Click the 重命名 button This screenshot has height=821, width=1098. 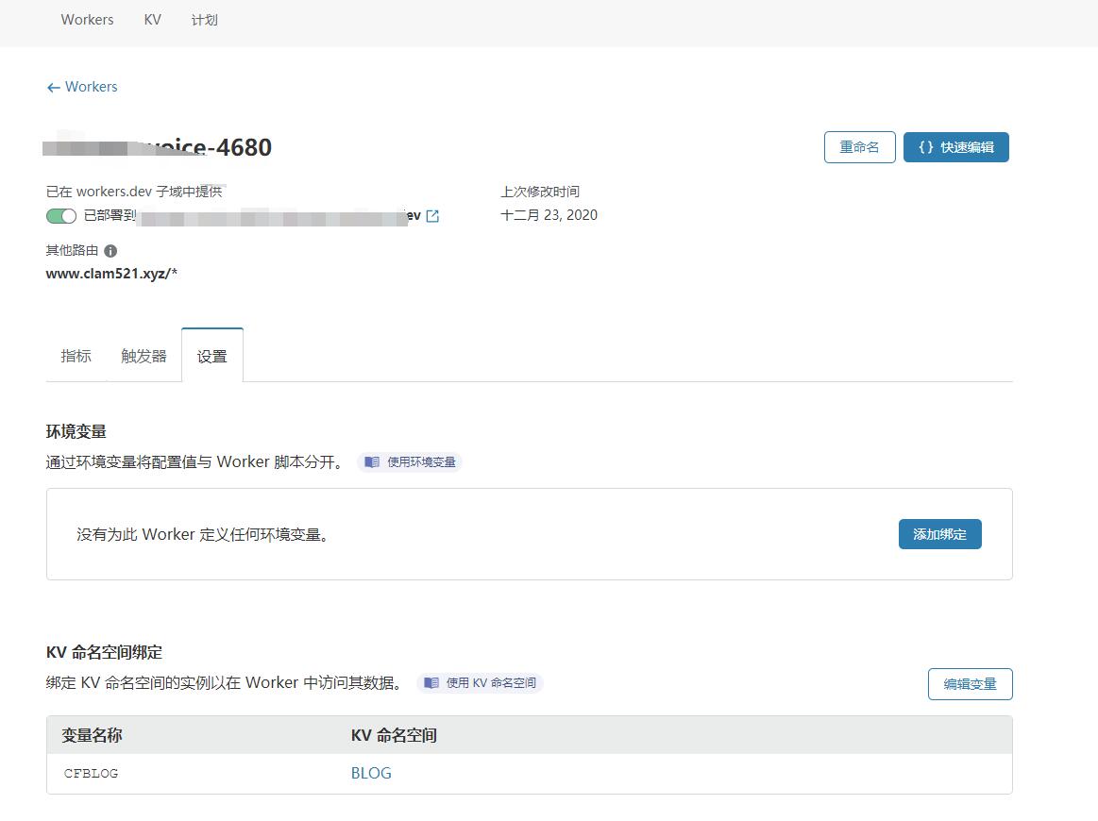point(859,147)
